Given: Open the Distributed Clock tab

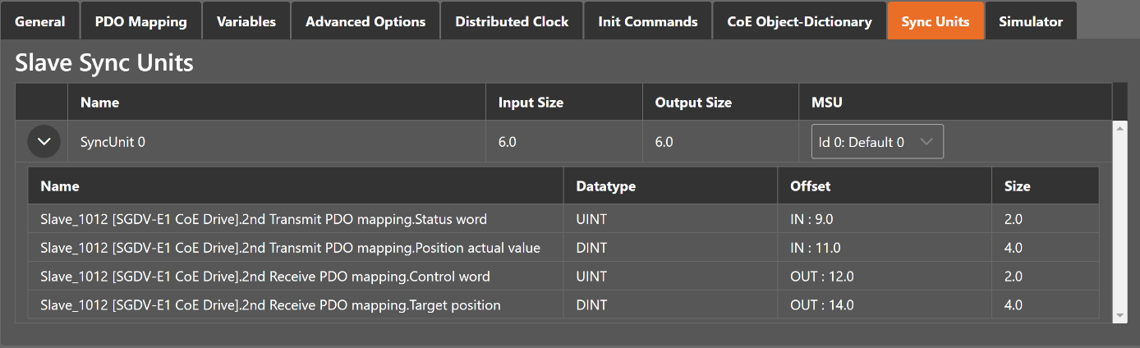Looking at the screenshot, I should point(512,21).
